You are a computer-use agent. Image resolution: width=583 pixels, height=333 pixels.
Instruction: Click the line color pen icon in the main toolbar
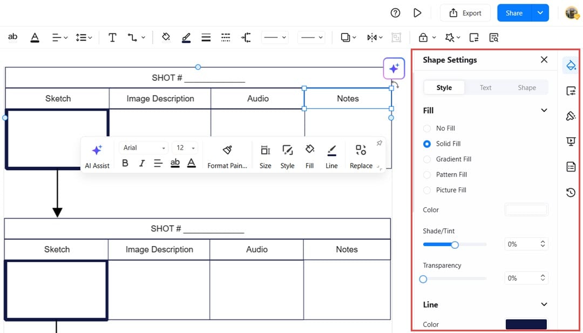(x=186, y=37)
